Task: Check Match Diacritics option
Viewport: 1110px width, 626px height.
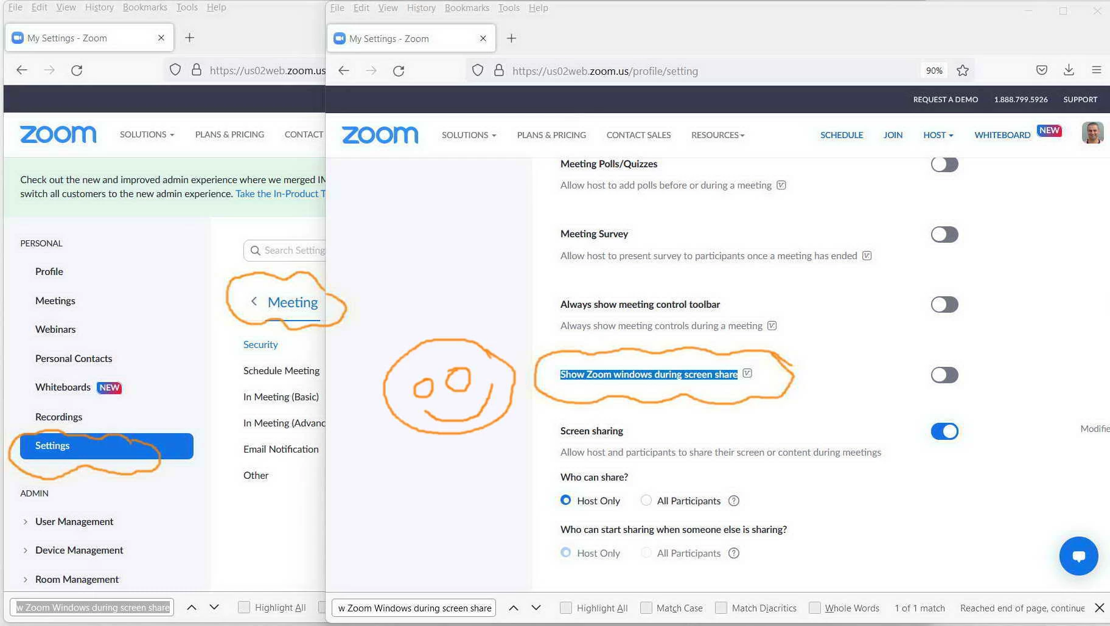Action: [721, 608]
